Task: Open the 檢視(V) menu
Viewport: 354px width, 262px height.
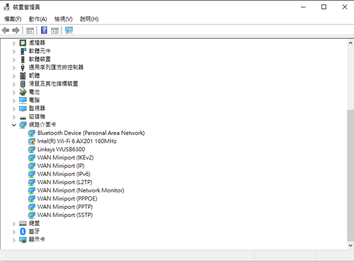Action: [x=63, y=19]
